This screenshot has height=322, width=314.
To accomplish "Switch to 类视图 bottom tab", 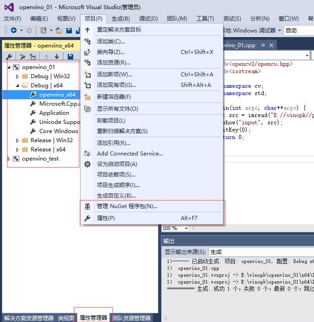I will (66, 318).
